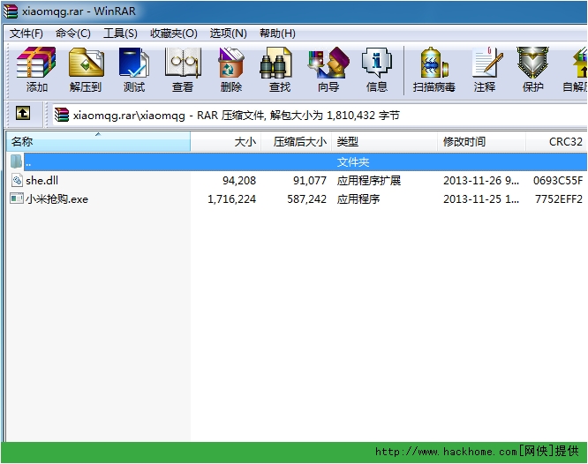Click the archive path address field
Image resolution: width=588 pixels, height=464 pixels.
(x=320, y=115)
